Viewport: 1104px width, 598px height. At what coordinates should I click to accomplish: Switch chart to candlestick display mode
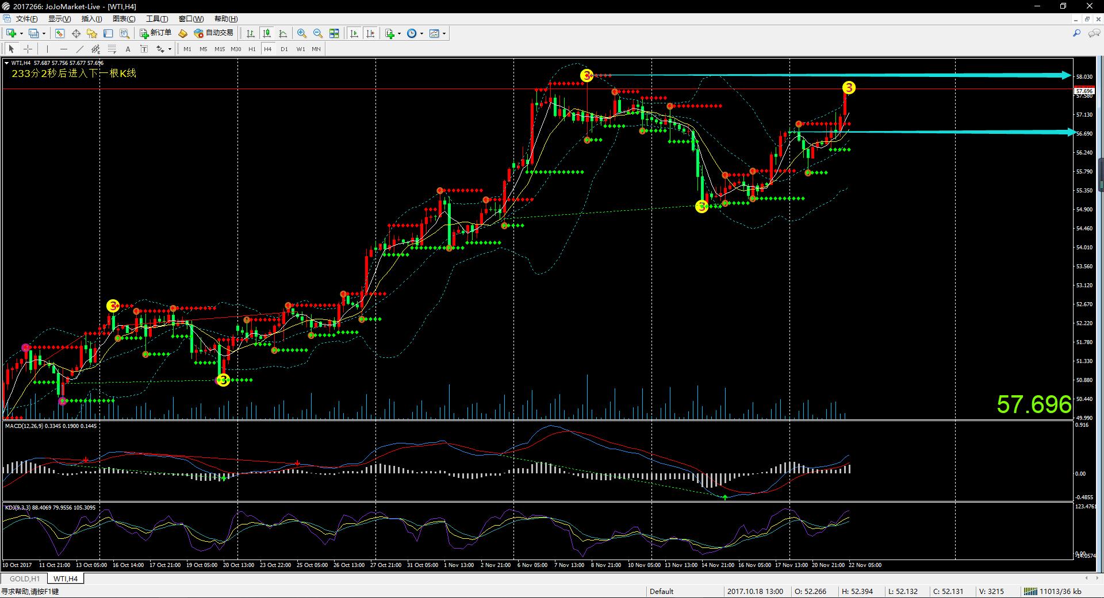pos(267,33)
